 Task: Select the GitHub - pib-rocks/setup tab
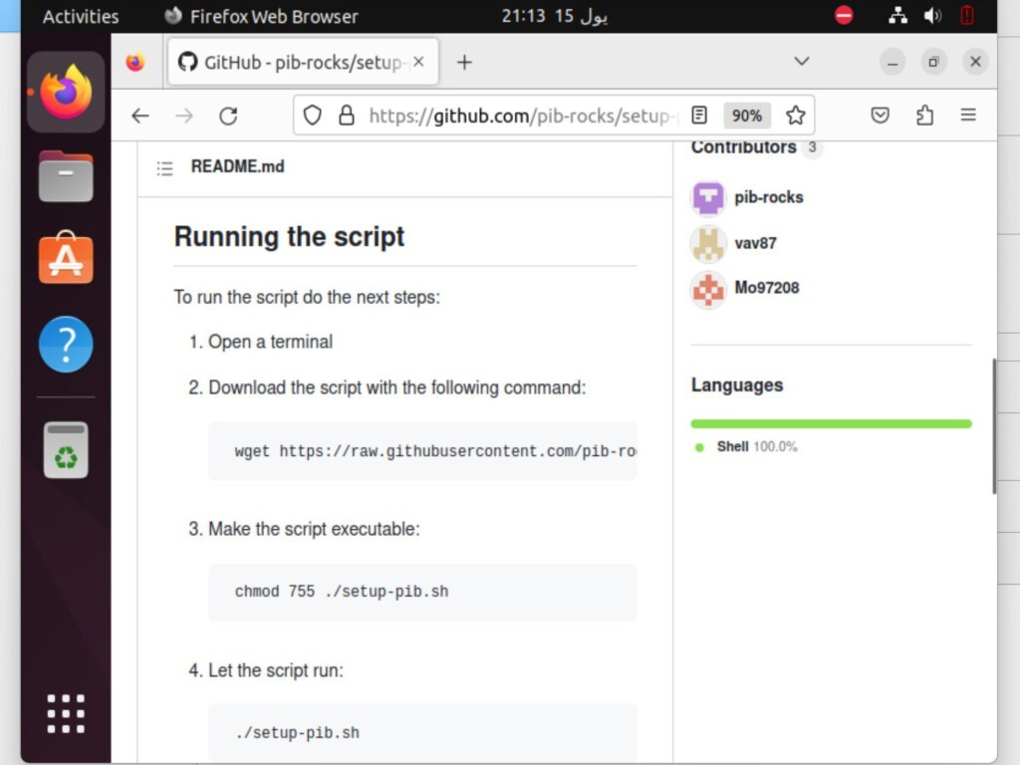303,62
